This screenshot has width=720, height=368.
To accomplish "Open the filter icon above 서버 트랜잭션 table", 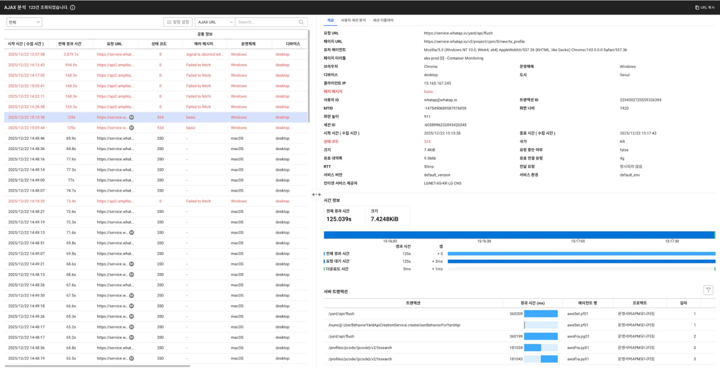I will [x=708, y=291].
